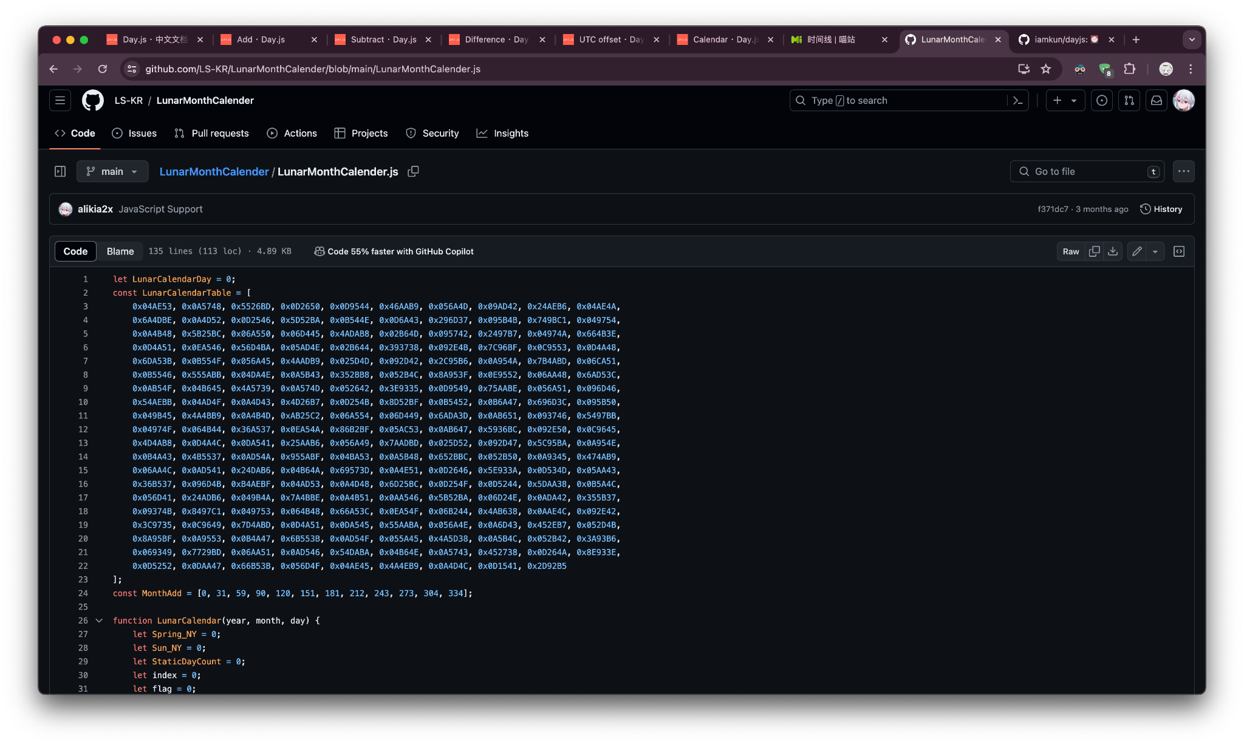
Task: Click the Raw button
Action: pos(1071,251)
